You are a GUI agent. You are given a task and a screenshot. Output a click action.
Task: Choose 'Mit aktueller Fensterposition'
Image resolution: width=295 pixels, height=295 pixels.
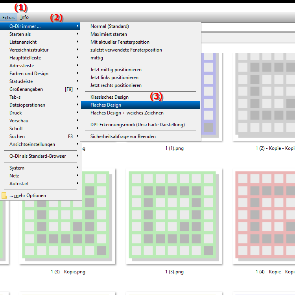[x=140, y=42]
